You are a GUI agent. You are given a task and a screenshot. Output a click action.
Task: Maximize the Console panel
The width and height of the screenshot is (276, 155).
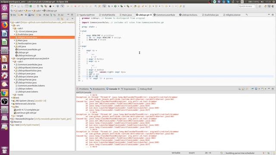click(273, 89)
